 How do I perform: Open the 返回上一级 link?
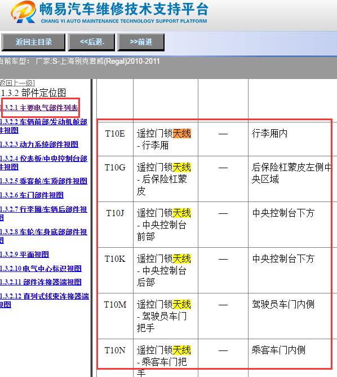point(17,83)
